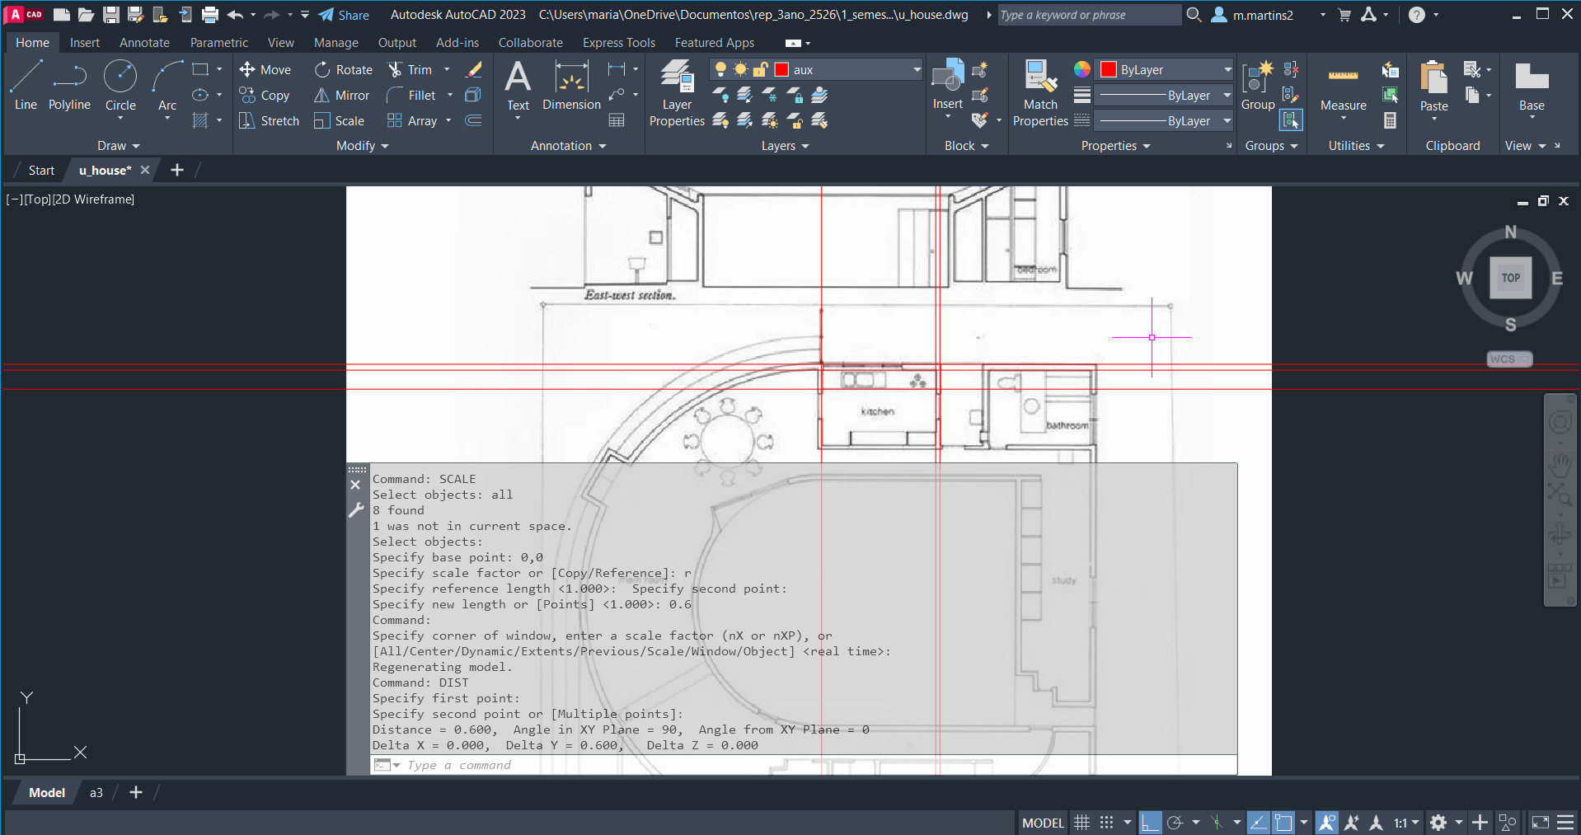This screenshot has height=835, width=1581.
Task: Toggle ortho mode in status bar
Action: pos(1150,823)
